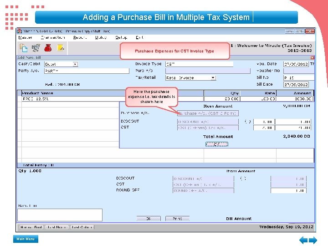328x246 pixels.
Task: Click the Main Menu button
Action: coord(26,239)
